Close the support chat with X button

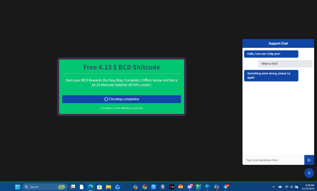pos(309,173)
